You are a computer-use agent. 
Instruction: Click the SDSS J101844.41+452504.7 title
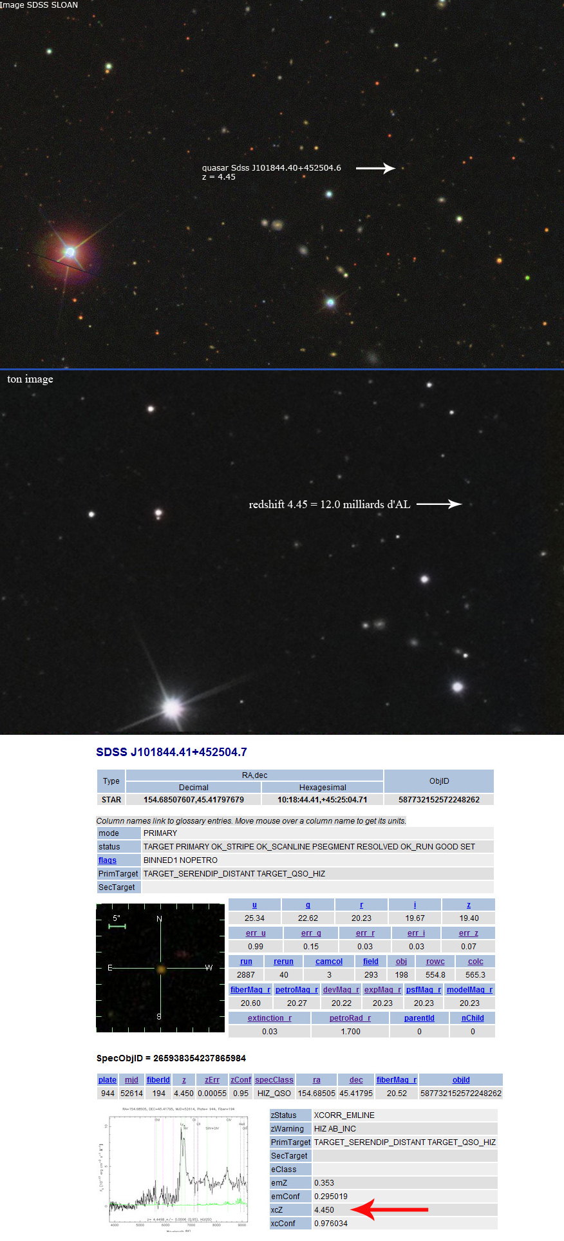171,752
